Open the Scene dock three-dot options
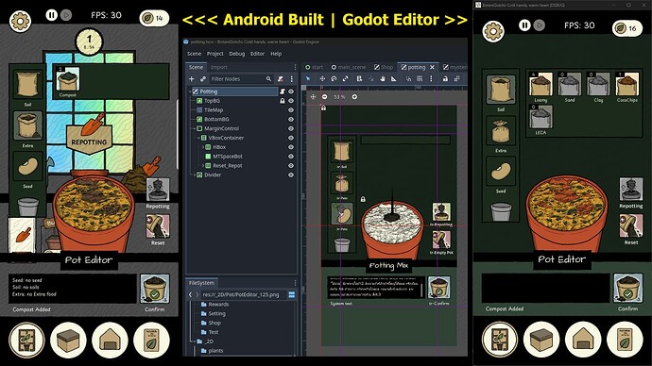652x366 pixels. point(295,67)
